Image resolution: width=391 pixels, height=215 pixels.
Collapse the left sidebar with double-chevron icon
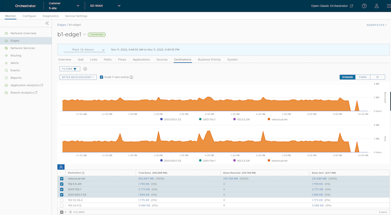pos(47,23)
